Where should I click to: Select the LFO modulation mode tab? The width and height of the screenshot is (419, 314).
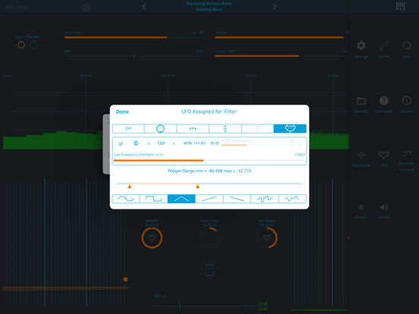(x=290, y=128)
